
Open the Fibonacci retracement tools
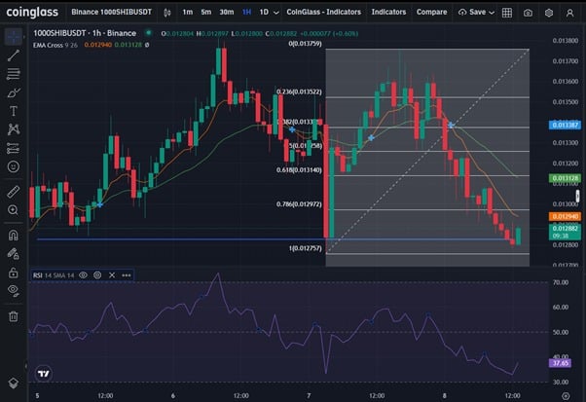[x=14, y=74]
